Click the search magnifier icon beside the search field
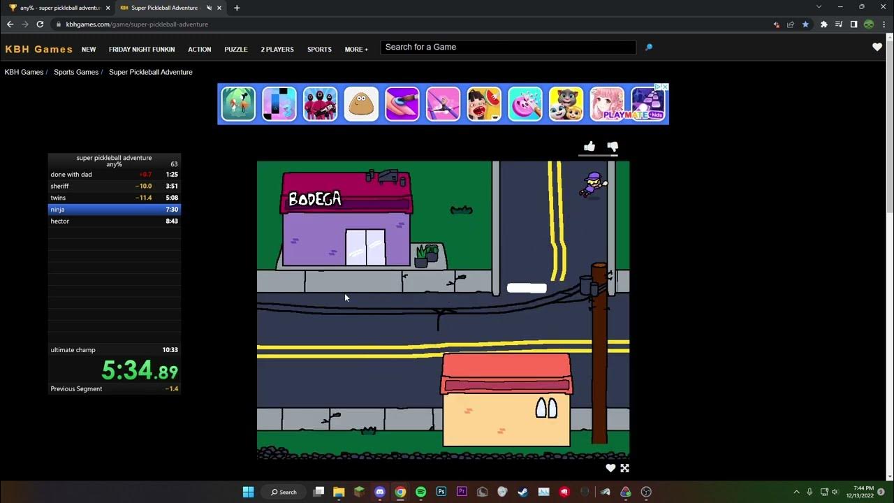The width and height of the screenshot is (894, 503). 648,48
